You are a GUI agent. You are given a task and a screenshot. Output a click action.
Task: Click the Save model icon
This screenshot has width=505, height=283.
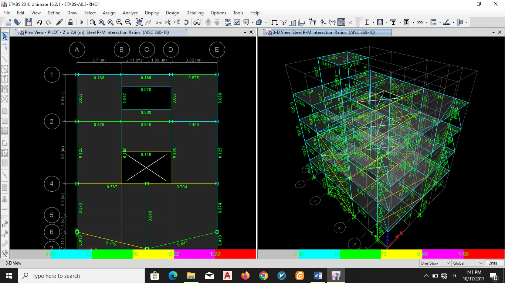(x=28, y=22)
